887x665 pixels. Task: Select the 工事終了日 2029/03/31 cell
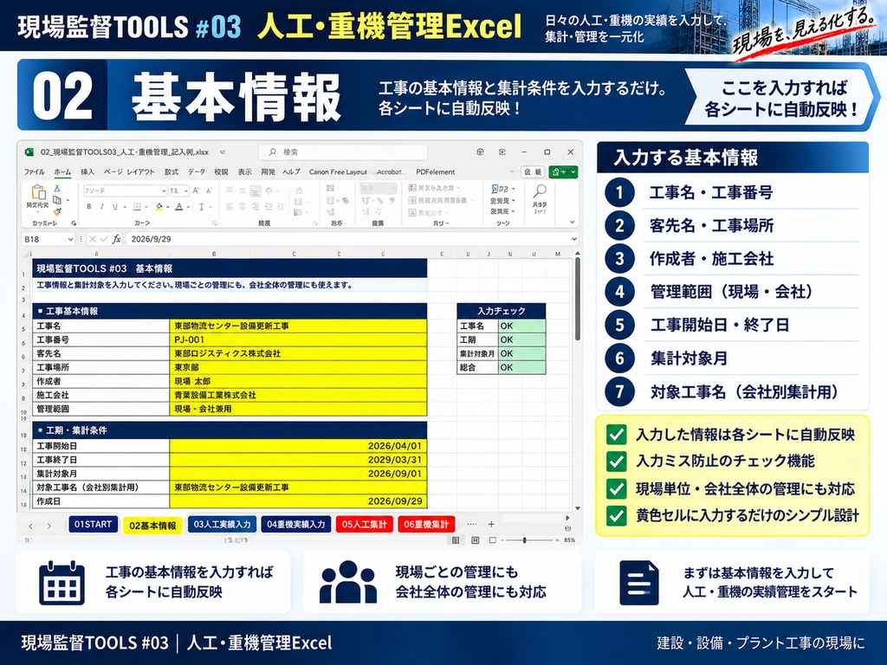(x=298, y=460)
